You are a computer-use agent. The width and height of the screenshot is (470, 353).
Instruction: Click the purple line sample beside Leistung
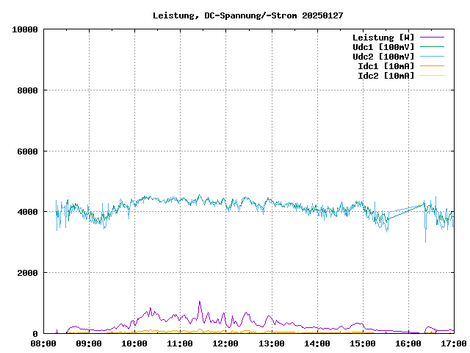click(433, 38)
